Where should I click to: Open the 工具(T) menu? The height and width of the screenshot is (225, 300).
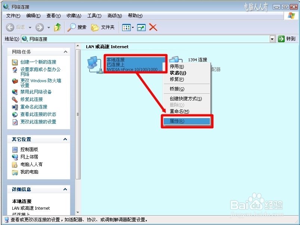click(94, 16)
